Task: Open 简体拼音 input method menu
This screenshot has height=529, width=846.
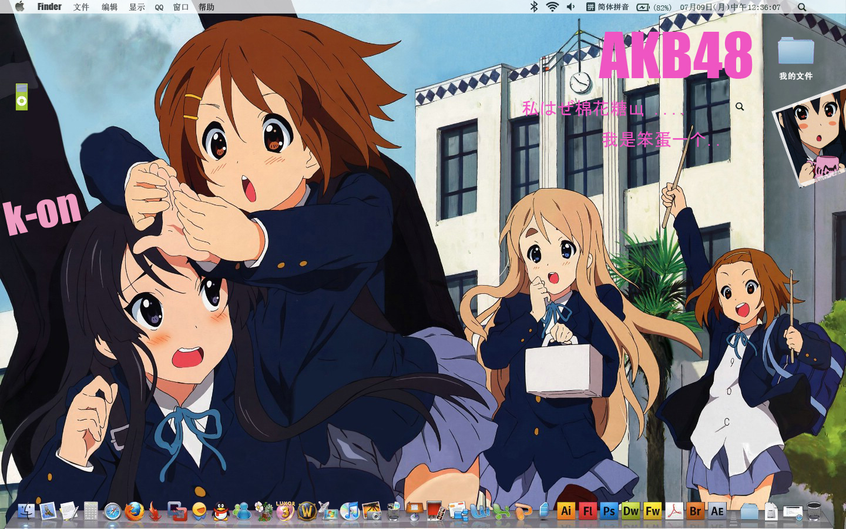Action: [x=607, y=7]
